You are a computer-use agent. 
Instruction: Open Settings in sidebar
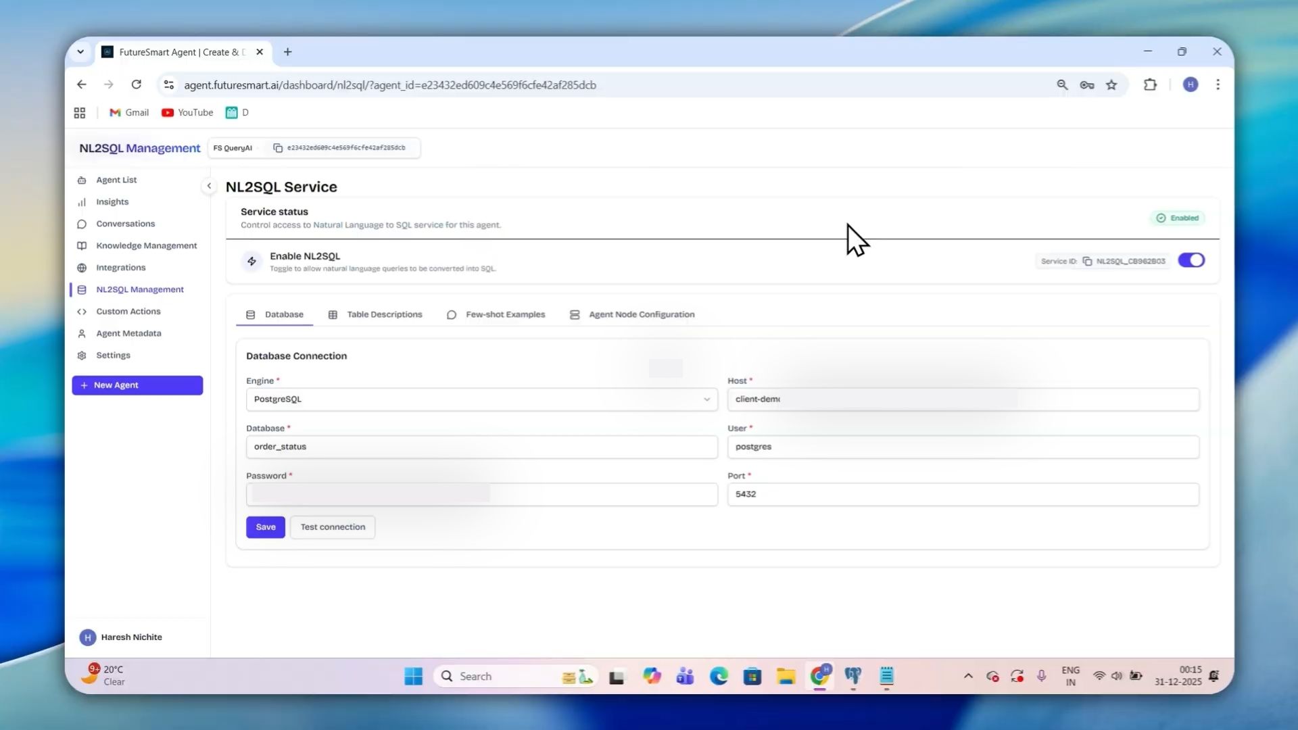pyautogui.click(x=113, y=356)
